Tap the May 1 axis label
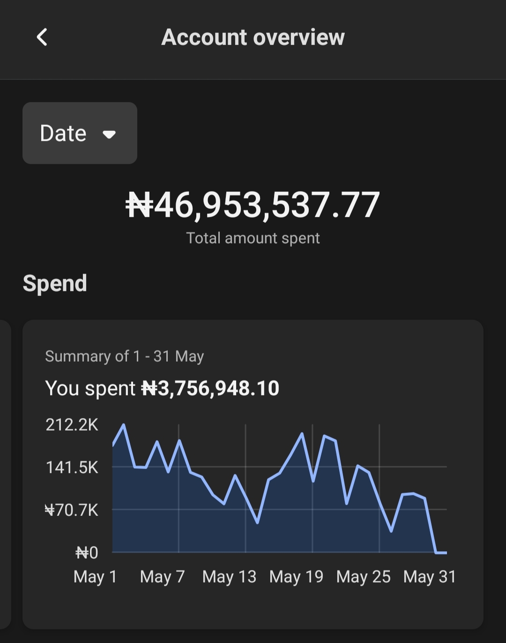The width and height of the screenshot is (506, 643). click(95, 577)
